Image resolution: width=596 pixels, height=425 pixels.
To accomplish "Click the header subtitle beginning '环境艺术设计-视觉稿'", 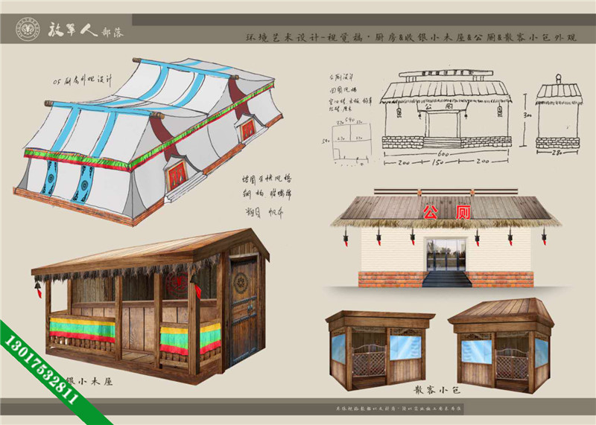I will point(411,37).
